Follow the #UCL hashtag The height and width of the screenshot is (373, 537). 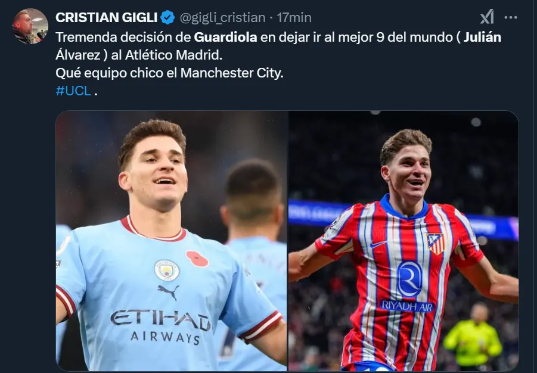click(73, 91)
